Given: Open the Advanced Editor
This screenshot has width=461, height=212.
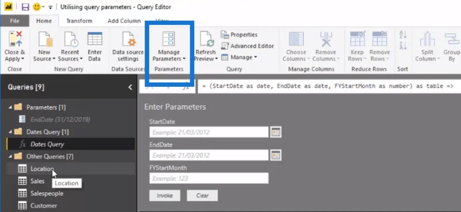Looking at the screenshot, I should click(248, 46).
